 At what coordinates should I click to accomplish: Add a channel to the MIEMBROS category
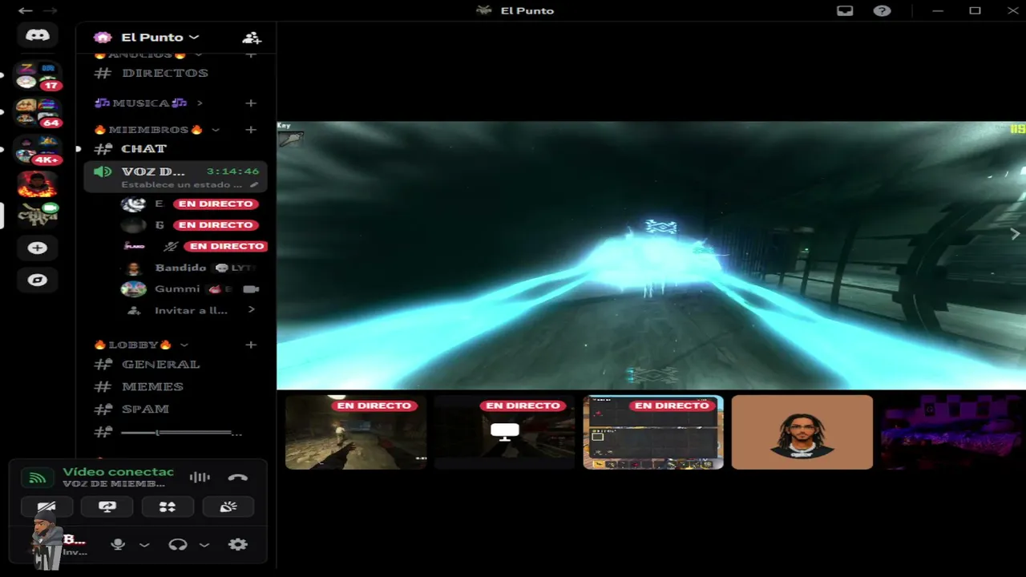[x=251, y=129]
